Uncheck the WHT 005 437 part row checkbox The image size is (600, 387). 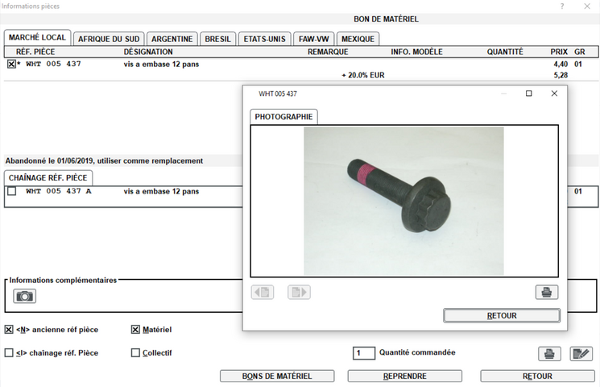click(x=11, y=64)
